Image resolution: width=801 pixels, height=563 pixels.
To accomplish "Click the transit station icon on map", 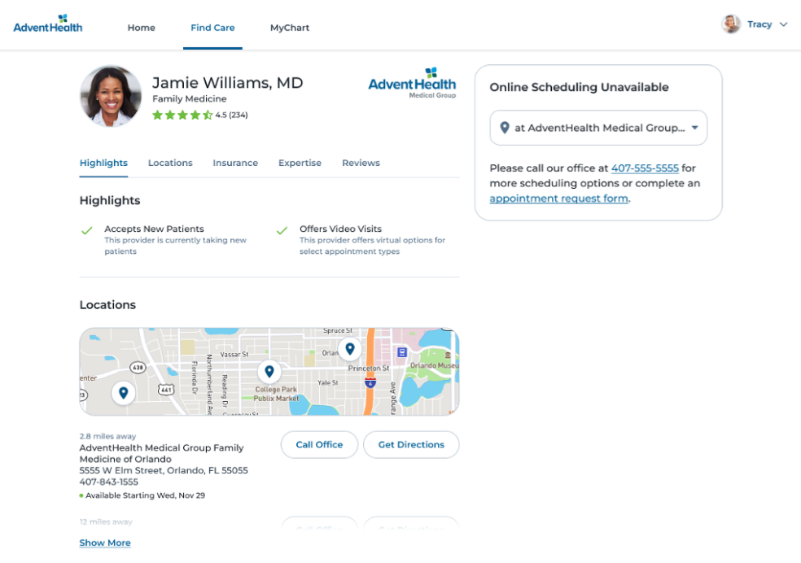I will [x=402, y=352].
